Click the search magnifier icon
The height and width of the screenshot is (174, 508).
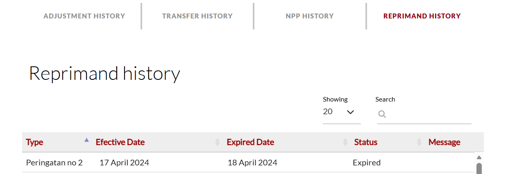382,114
